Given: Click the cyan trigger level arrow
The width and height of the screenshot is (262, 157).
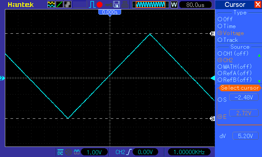Looking at the screenshot, I should pyautogui.click(x=213, y=78).
